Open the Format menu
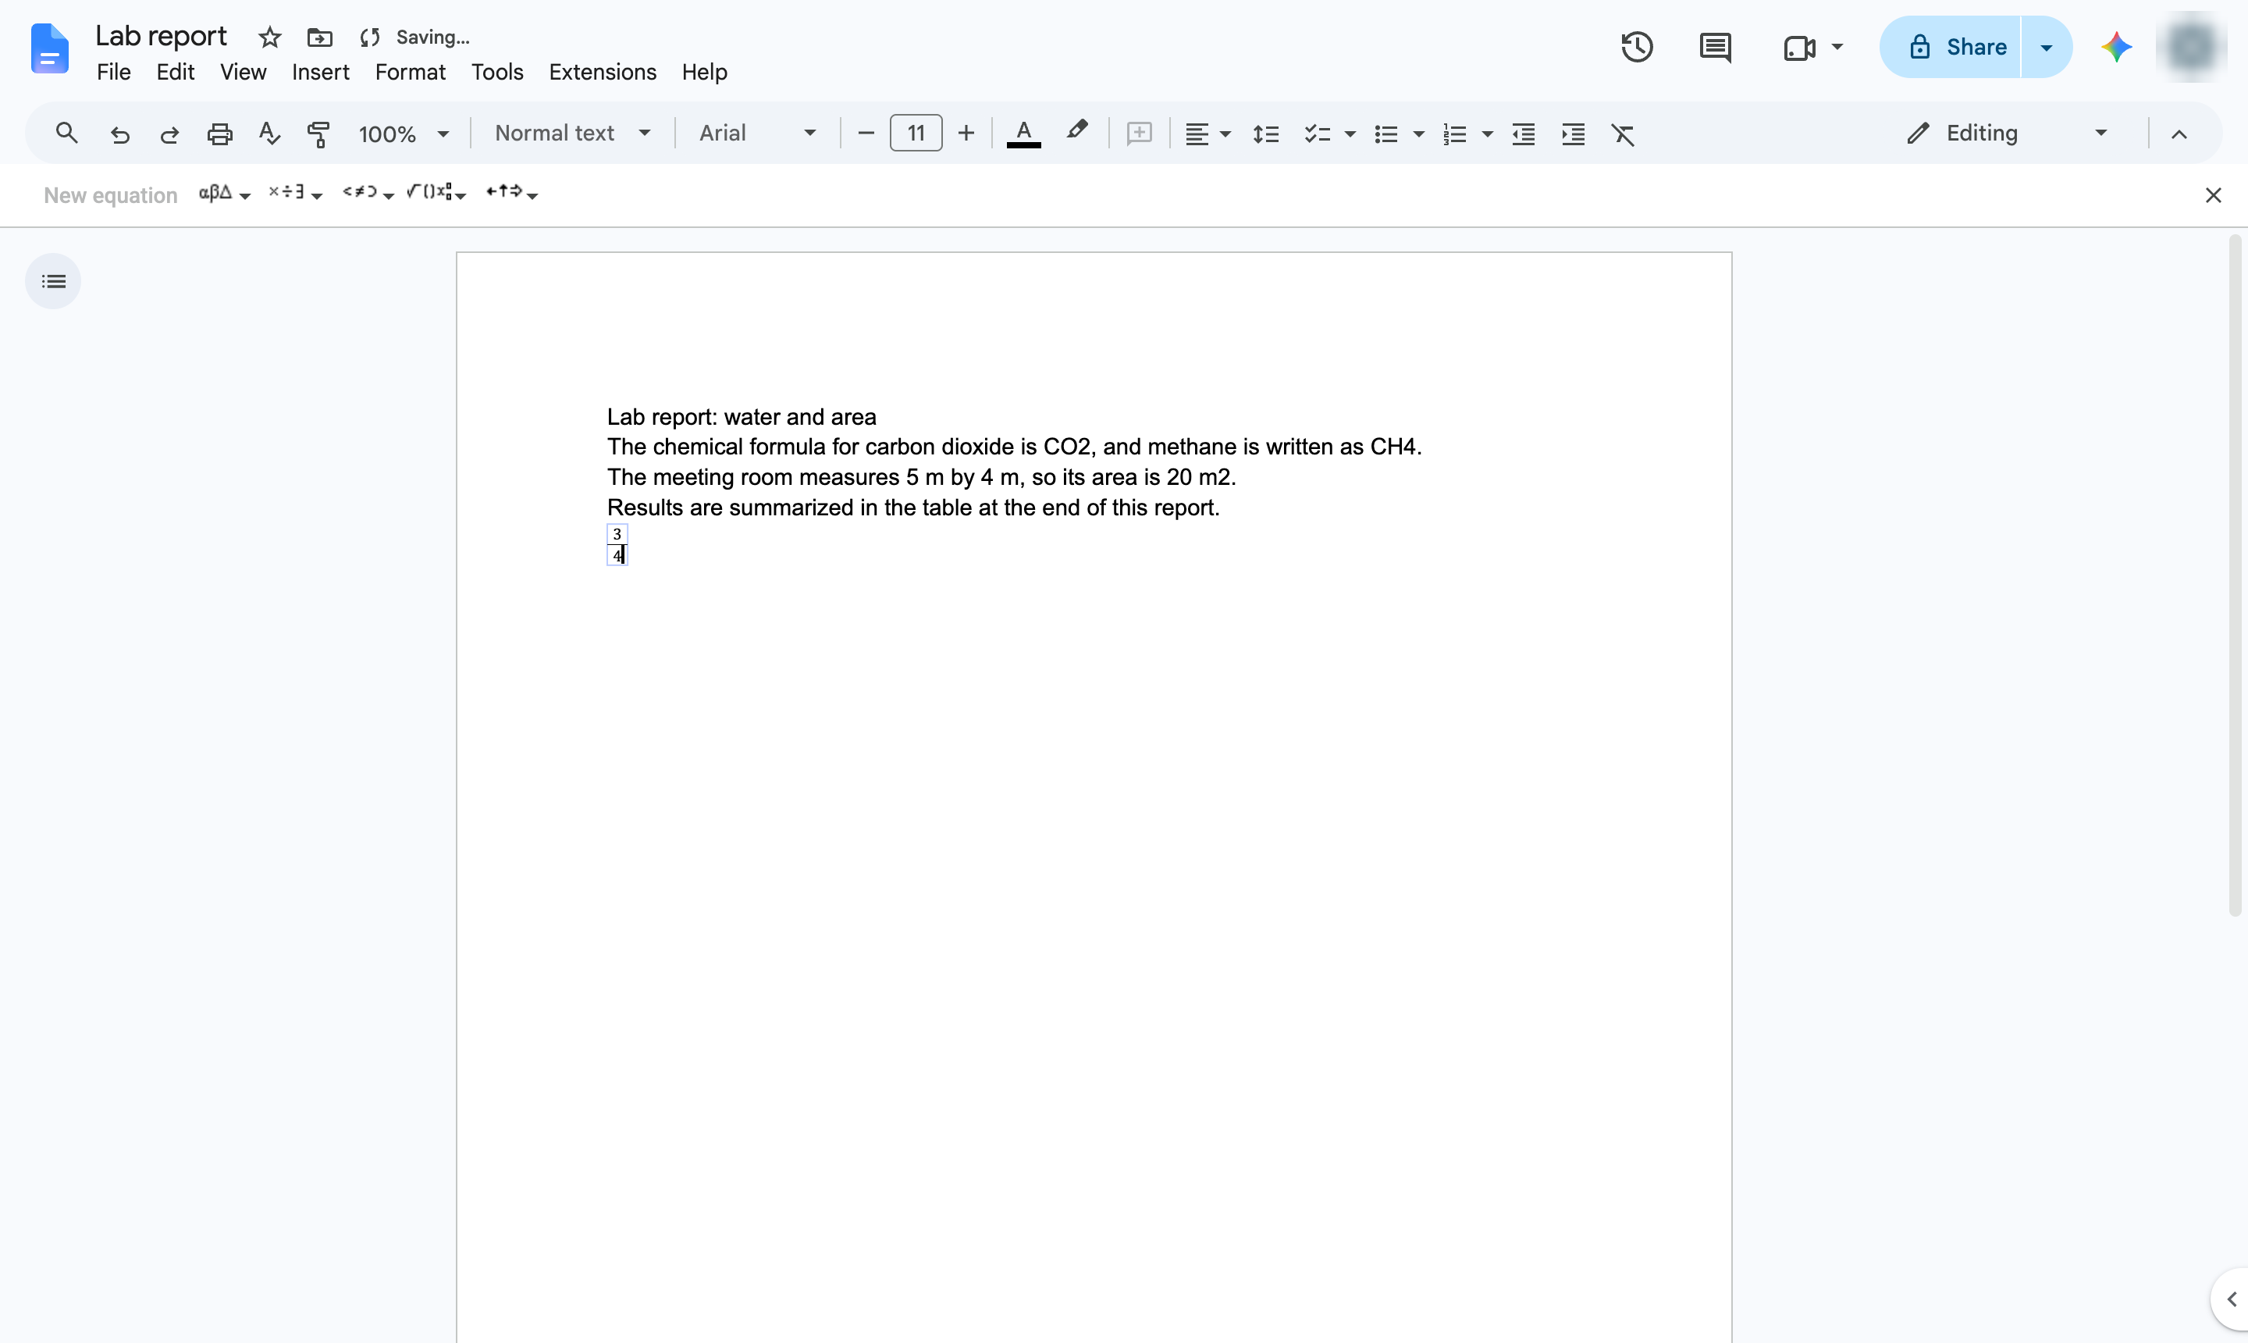2248x1343 pixels. (x=411, y=72)
